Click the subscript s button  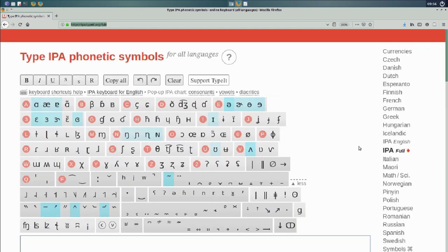click(x=78, y=80)
